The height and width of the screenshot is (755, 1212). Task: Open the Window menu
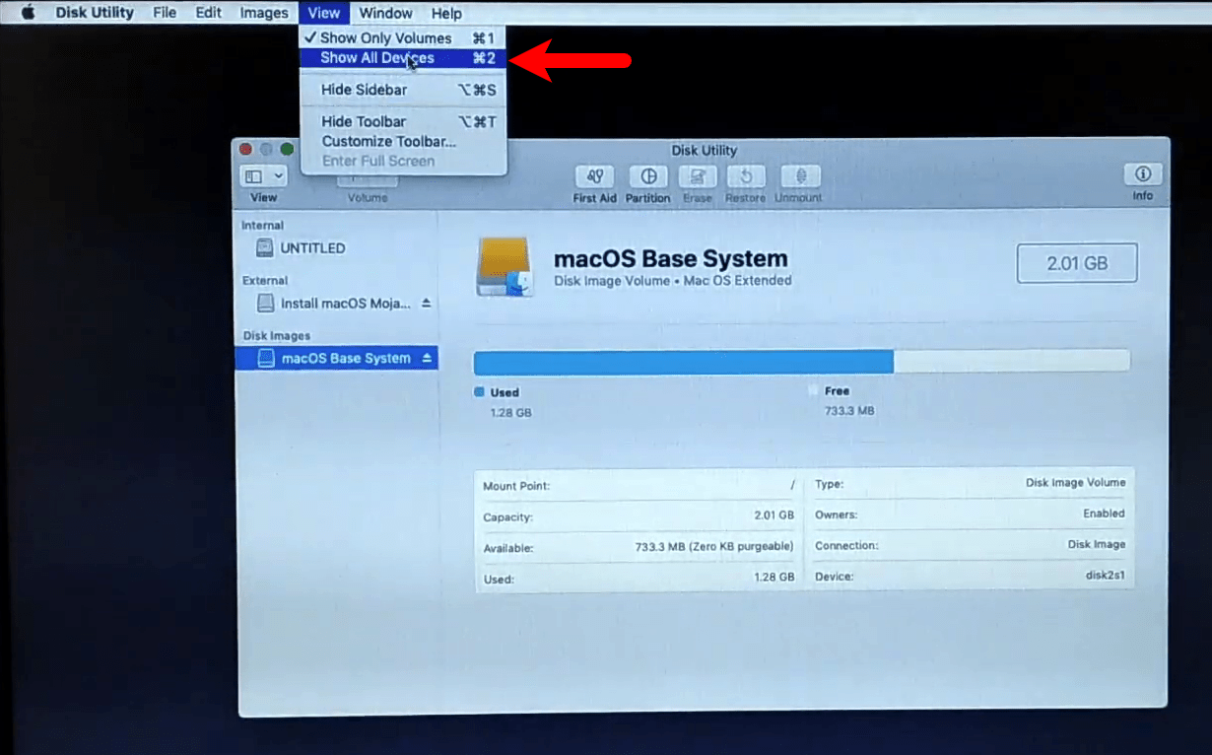point(385,13)
